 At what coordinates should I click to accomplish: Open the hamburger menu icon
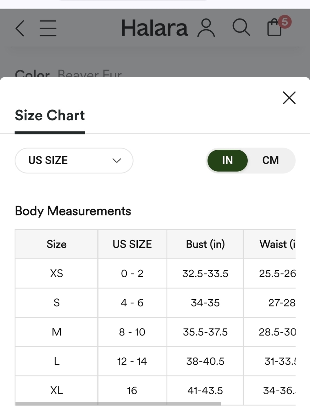48,28
